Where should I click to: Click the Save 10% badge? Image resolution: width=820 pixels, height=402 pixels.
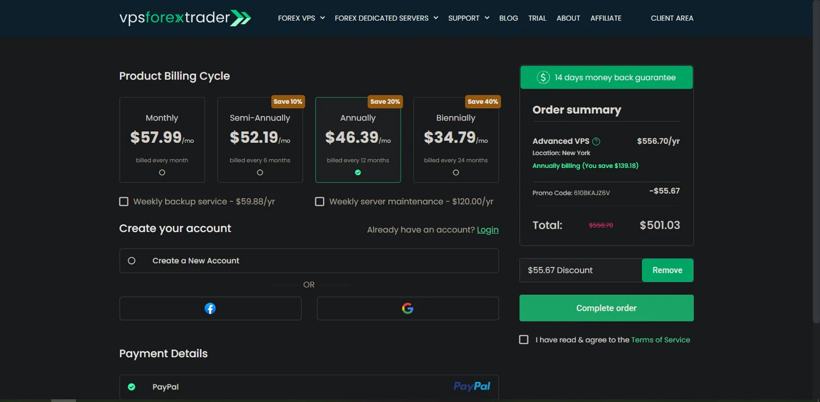288,102
